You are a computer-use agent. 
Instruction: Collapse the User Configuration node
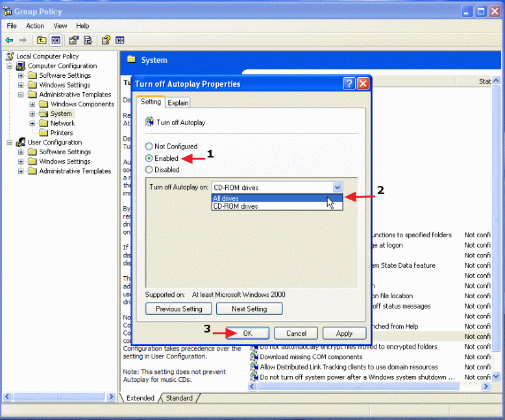[10, 143]
